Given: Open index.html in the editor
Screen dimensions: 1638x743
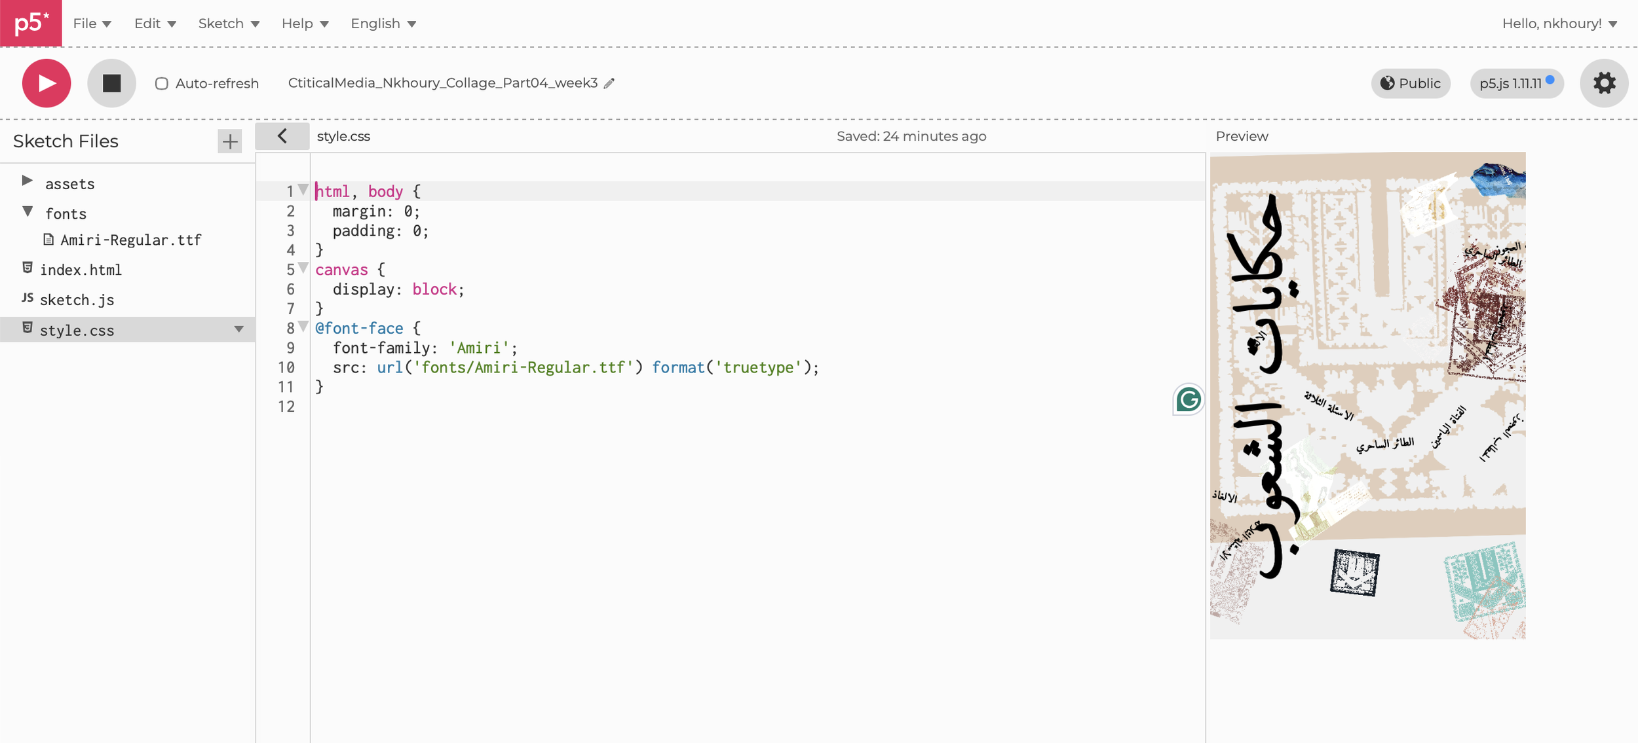Looking at the screenshot, I should (81, 270).
